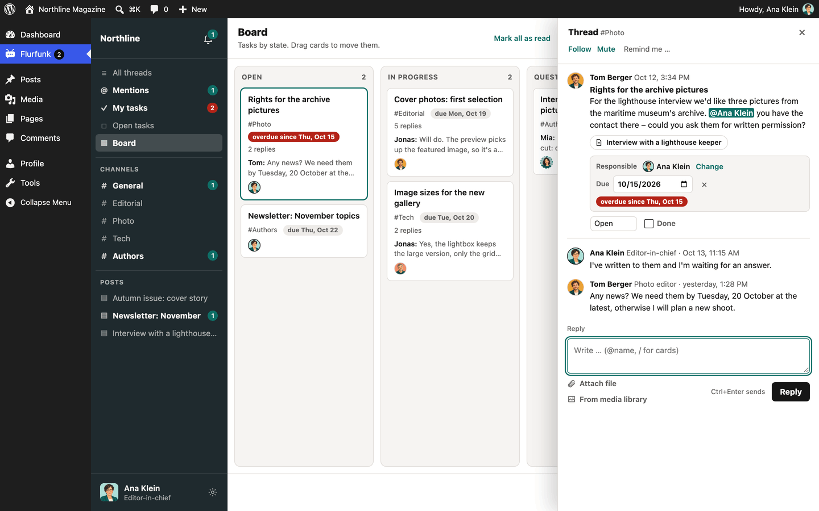Image resolution: width=819 pixels, height=511 pixels.
Task: Open the New content menu
Action: [x=193, y=9]
